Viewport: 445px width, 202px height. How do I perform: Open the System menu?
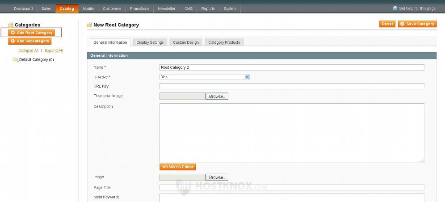[230, 8]
